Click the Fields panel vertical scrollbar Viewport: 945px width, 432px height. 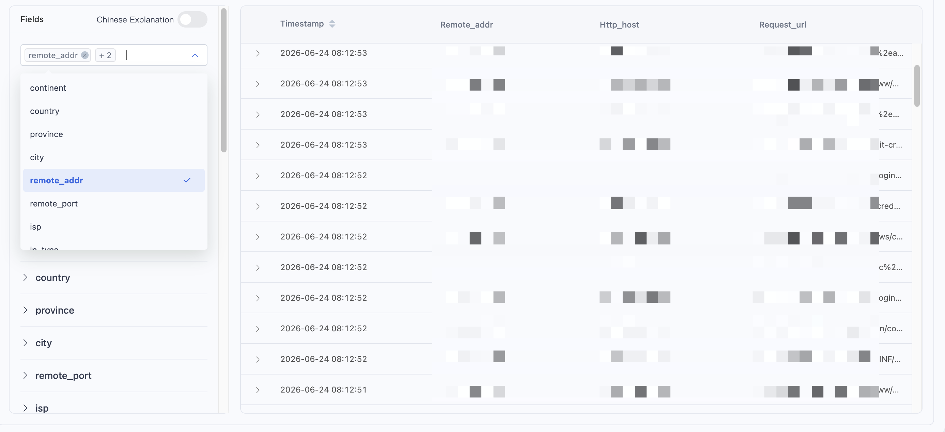pyautogui.click(x=224, y=80)
